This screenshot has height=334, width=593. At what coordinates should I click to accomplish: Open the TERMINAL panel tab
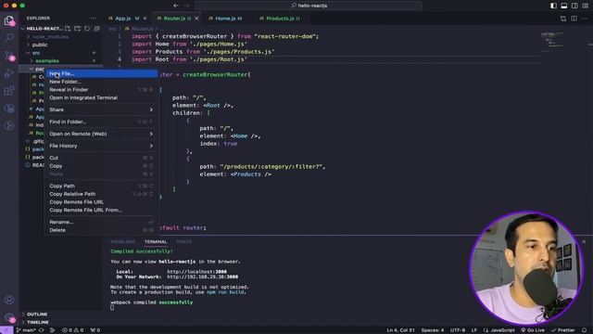point(156,241)
